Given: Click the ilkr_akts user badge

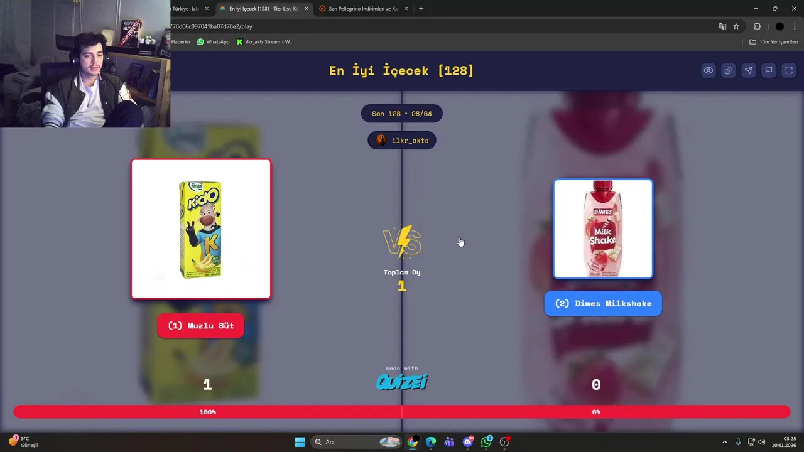Looking at the screenshot, I should point(402,140).
